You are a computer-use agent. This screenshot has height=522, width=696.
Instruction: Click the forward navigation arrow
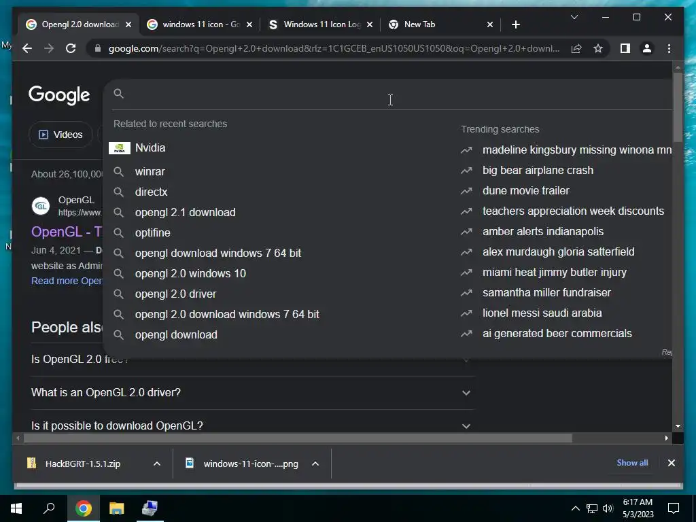(49, 48)
